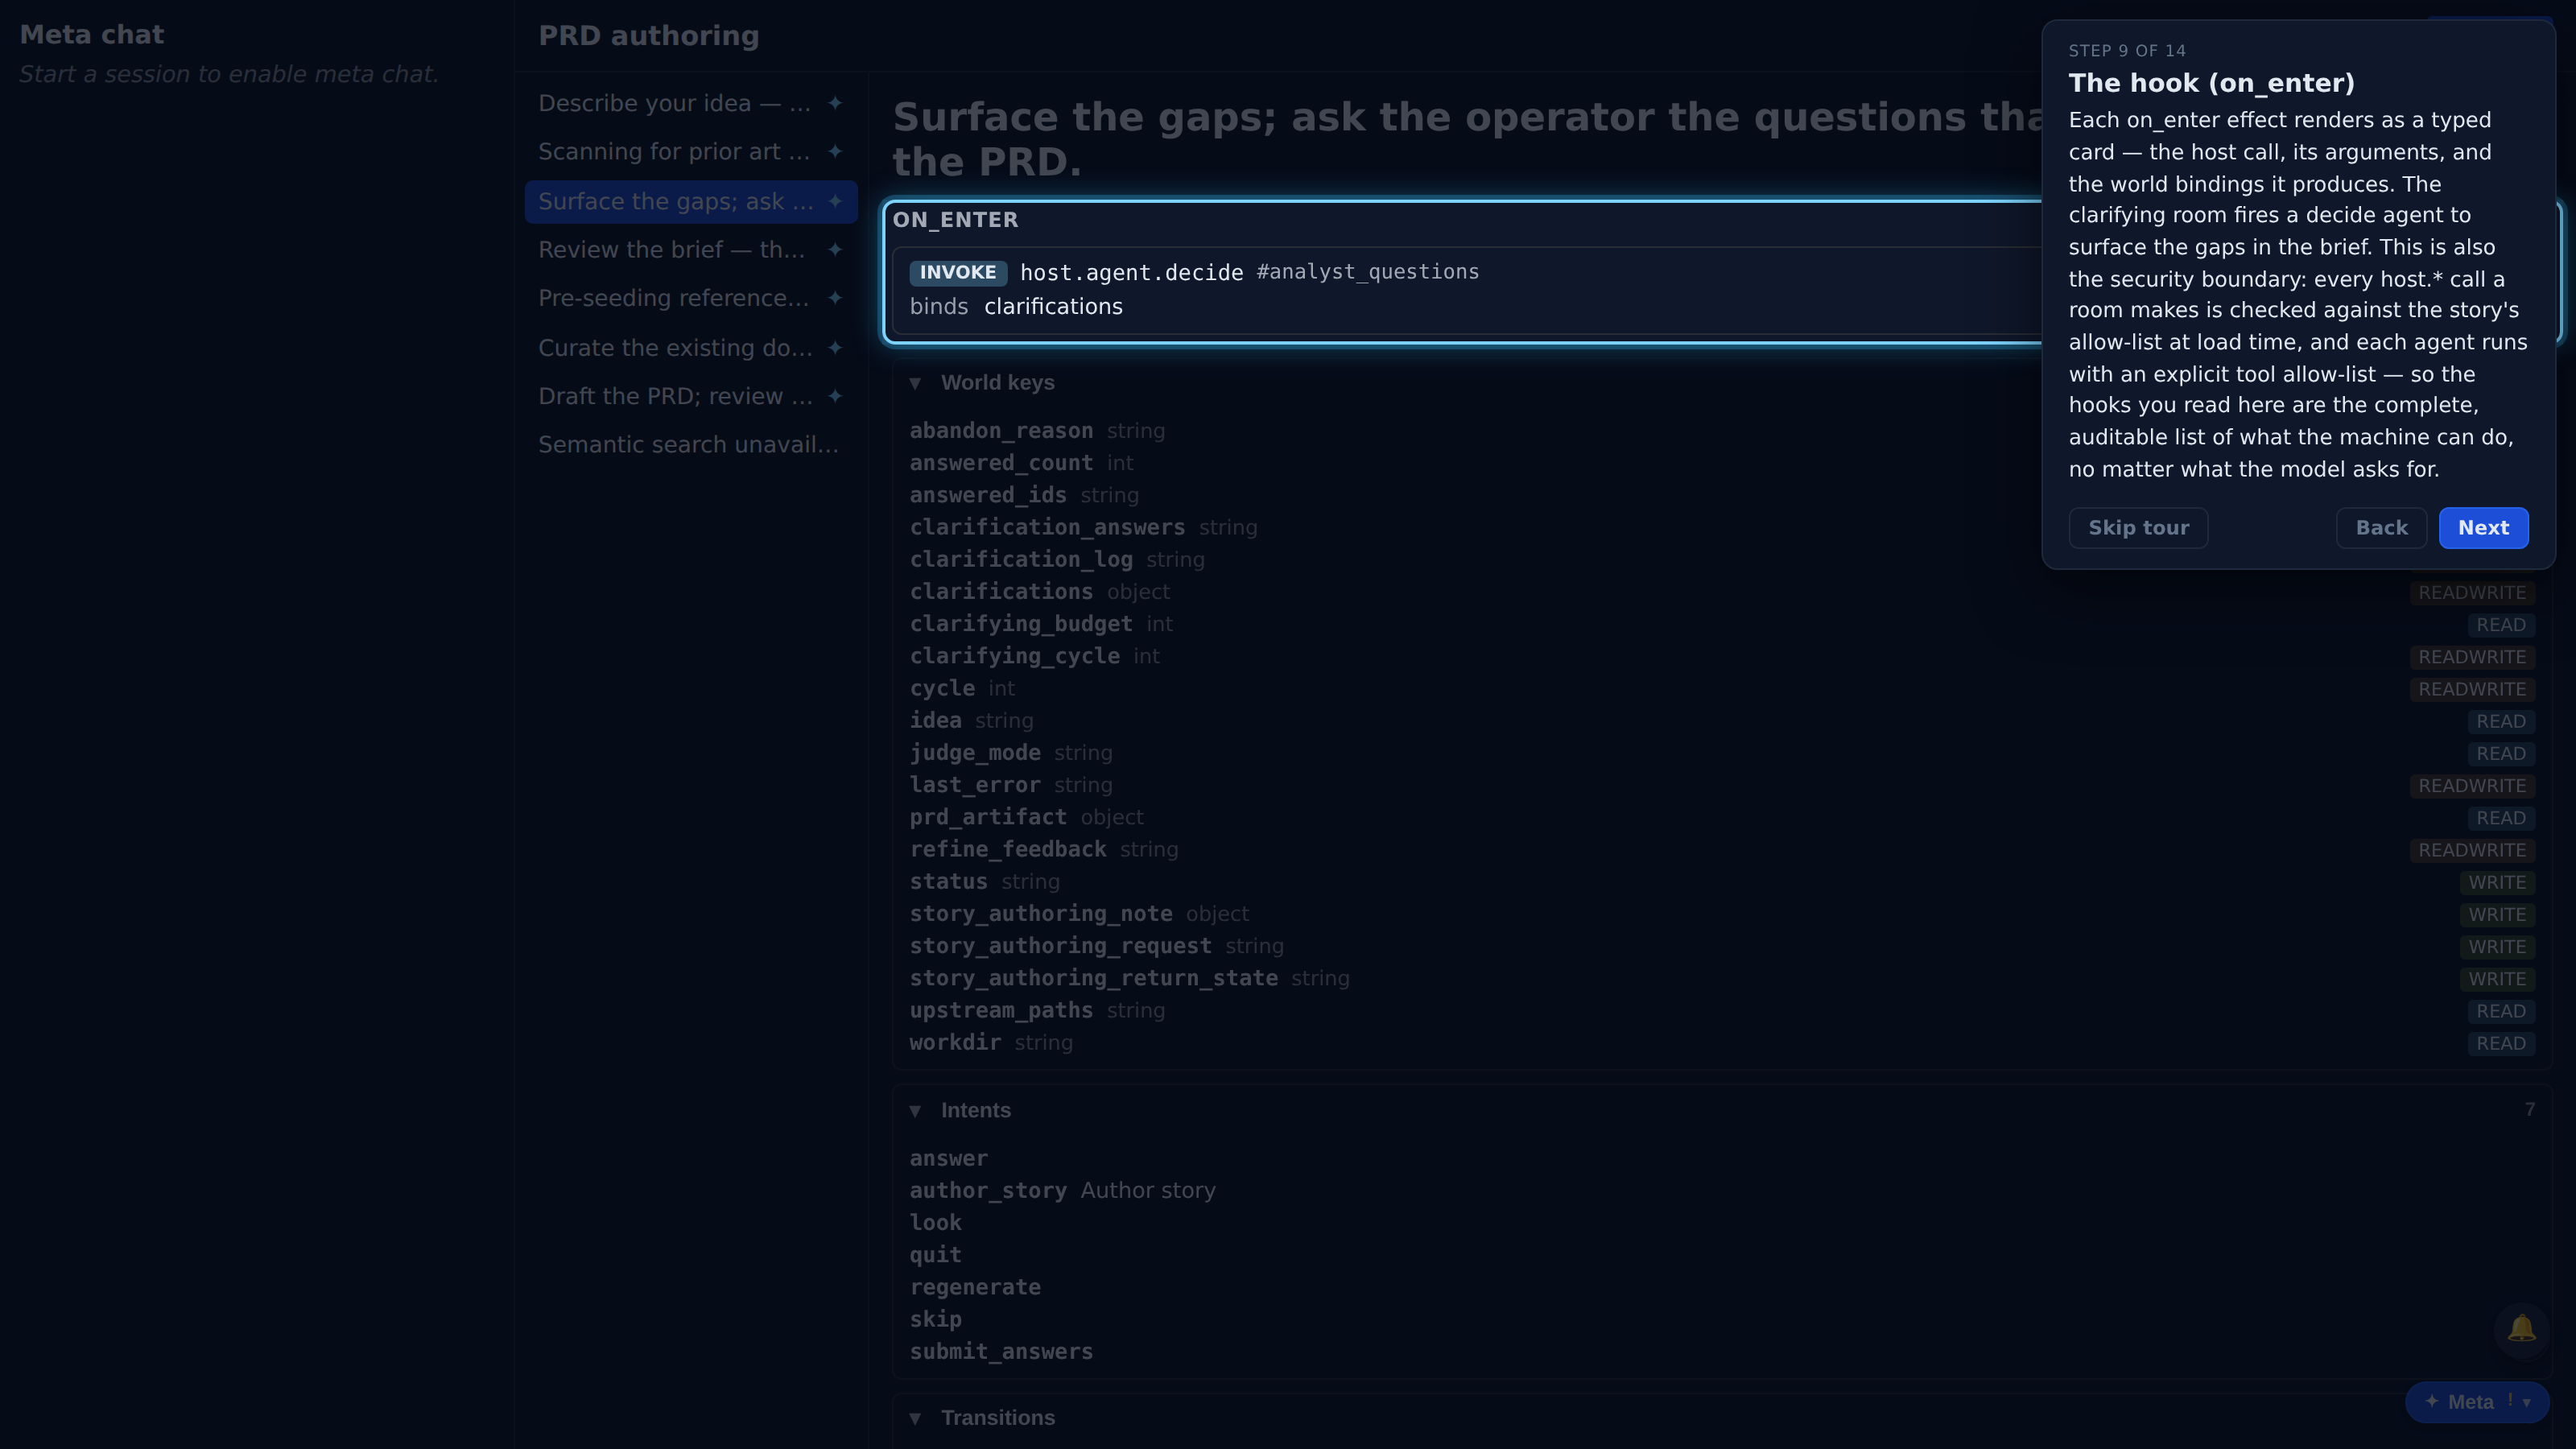Select the 'clarifying_budget' world key
This screenshot has height=1449, width=2576.
tap(1021, 624)
